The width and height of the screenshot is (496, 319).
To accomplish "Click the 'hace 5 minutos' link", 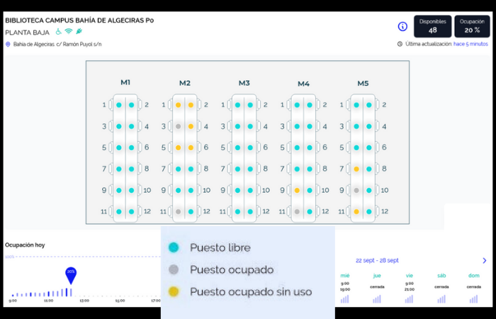I will [x=470, y=44].
